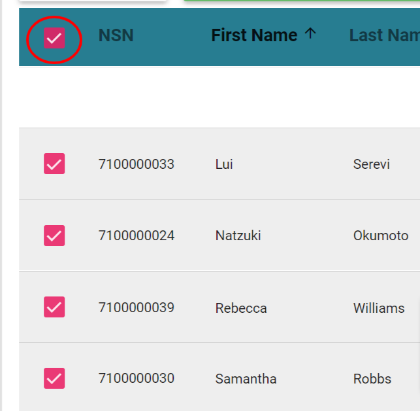Image resolution: width=420 pixels, height=411 pixels.
Task: Click the First Name column header
Action: (253, 35)
